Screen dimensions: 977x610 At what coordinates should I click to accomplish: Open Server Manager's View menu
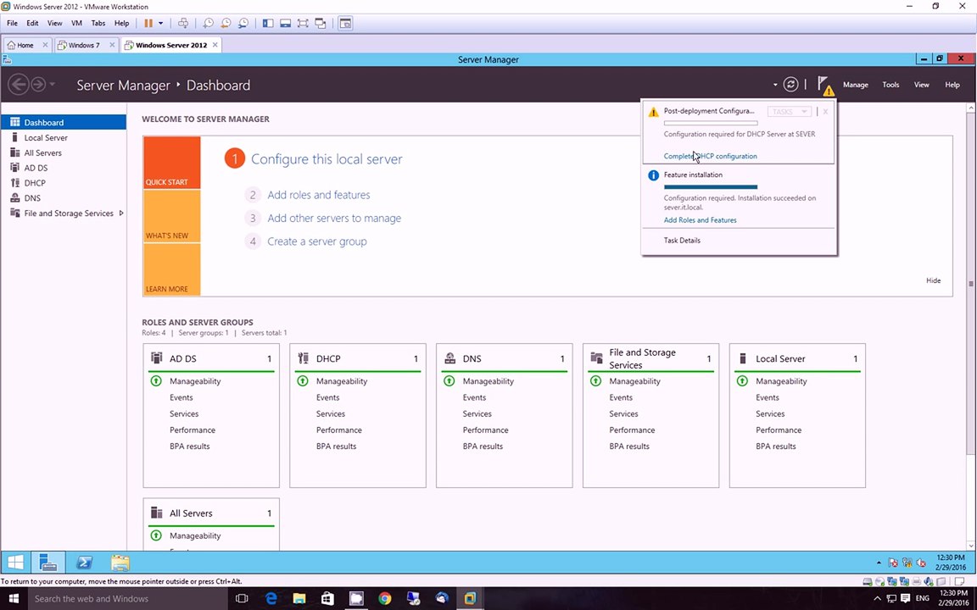click(x=922, y=85)
